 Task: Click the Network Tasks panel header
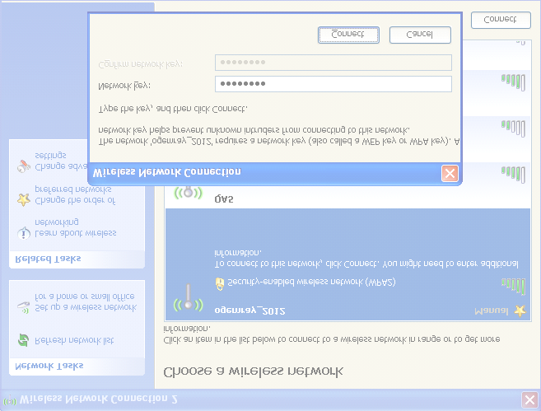click(77, 367)
